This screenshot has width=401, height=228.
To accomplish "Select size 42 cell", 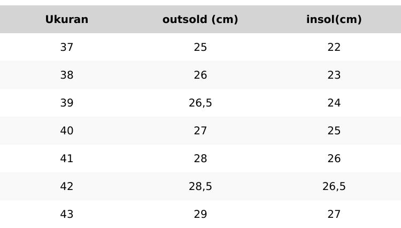I will click(x=67, y=187).
